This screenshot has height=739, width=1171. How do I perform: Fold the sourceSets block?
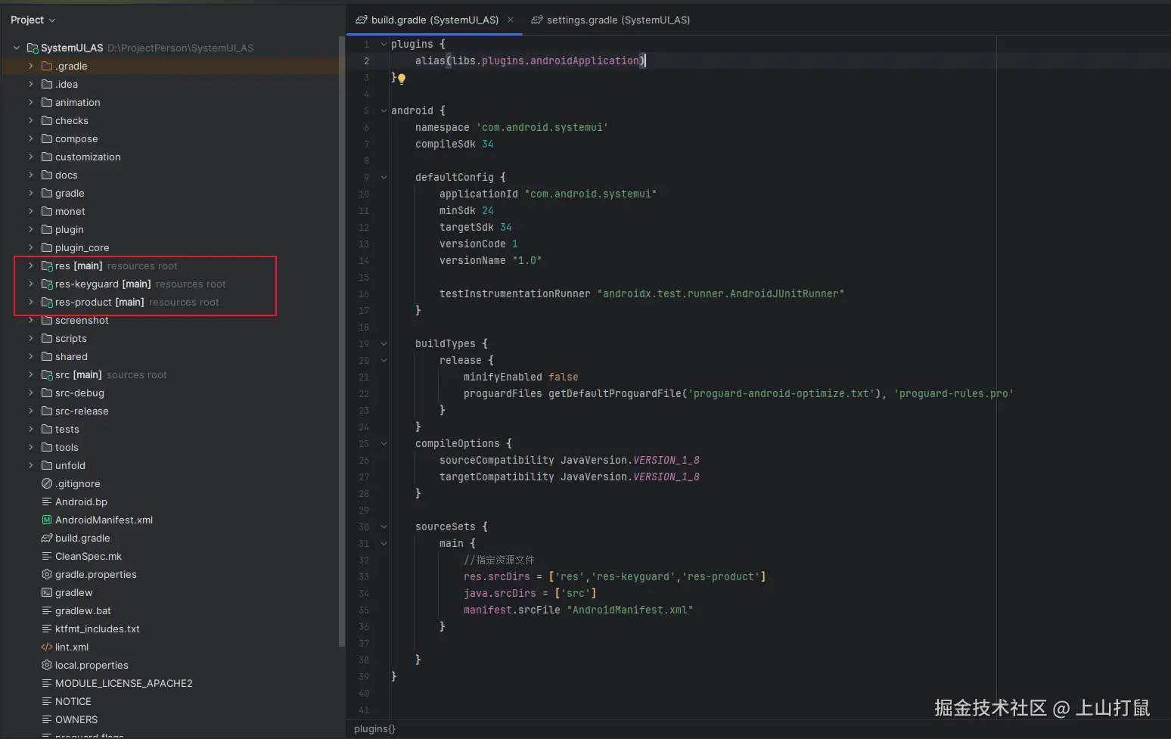384,526
